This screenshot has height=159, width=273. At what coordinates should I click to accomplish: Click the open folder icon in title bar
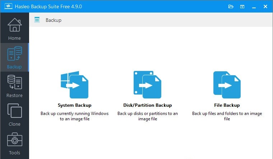coord(231,6)
